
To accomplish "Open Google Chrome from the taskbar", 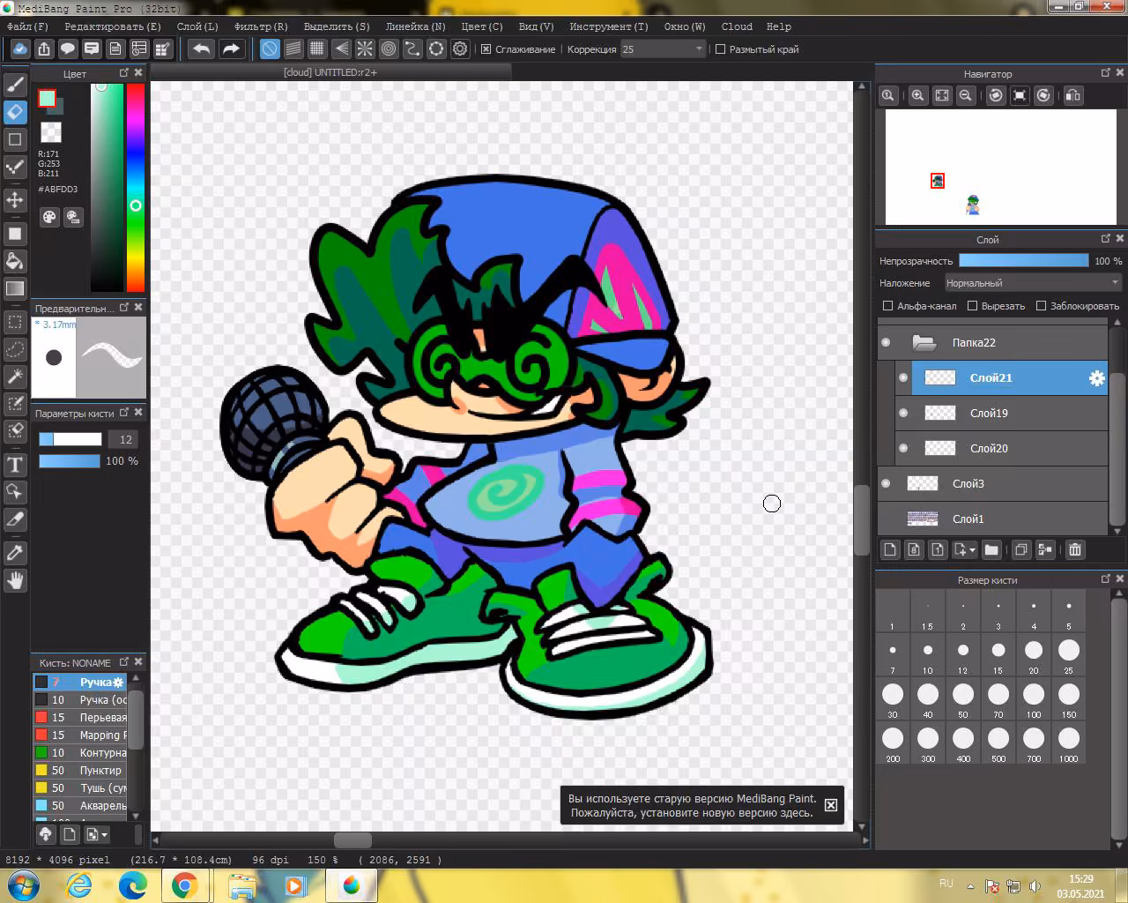I will tap(184, 884).
